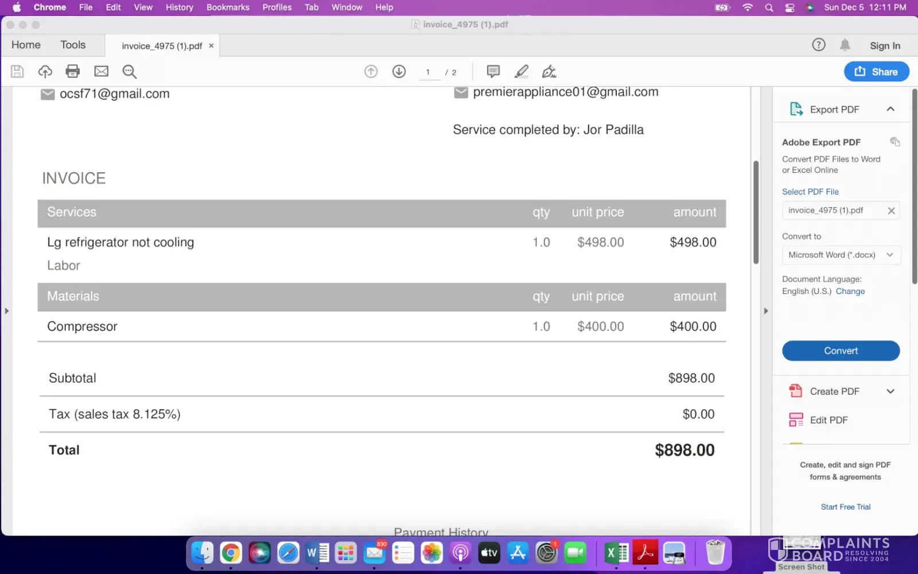Click the document vertical scrollbar

click(756, 212)
